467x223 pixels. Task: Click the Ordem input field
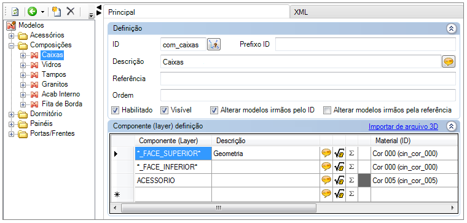308,95
